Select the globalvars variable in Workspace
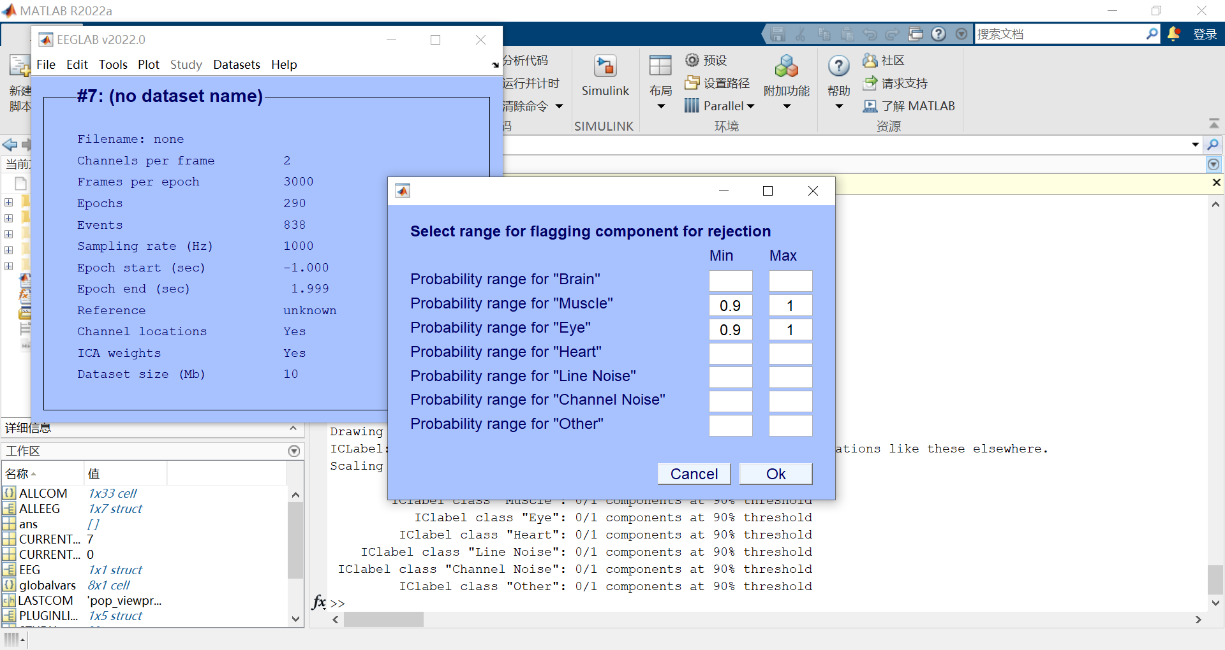The width and height of the screenshot is (1225, 650). click(x=47, y=585)
